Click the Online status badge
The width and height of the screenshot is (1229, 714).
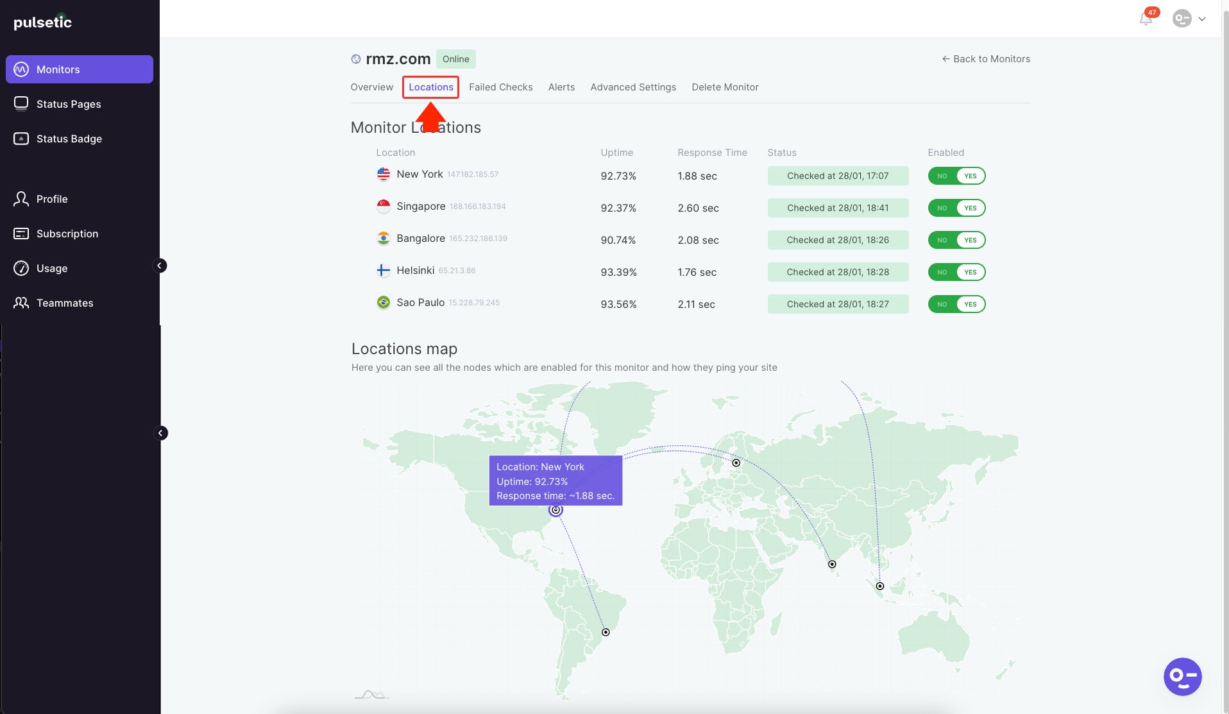tap(455, 59)
